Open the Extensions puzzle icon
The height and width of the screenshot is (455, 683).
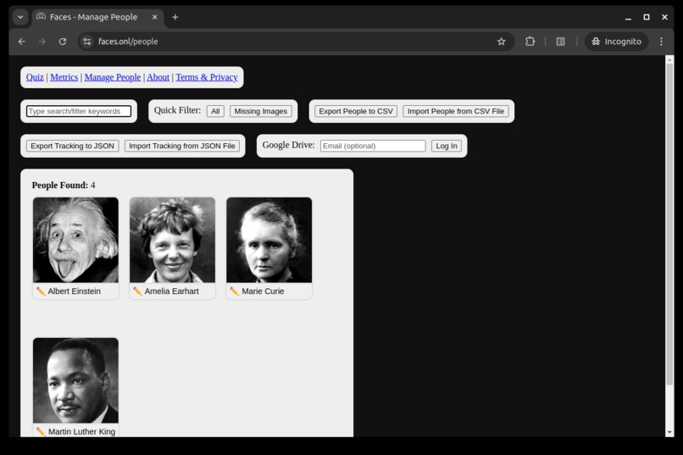point(530,42)
